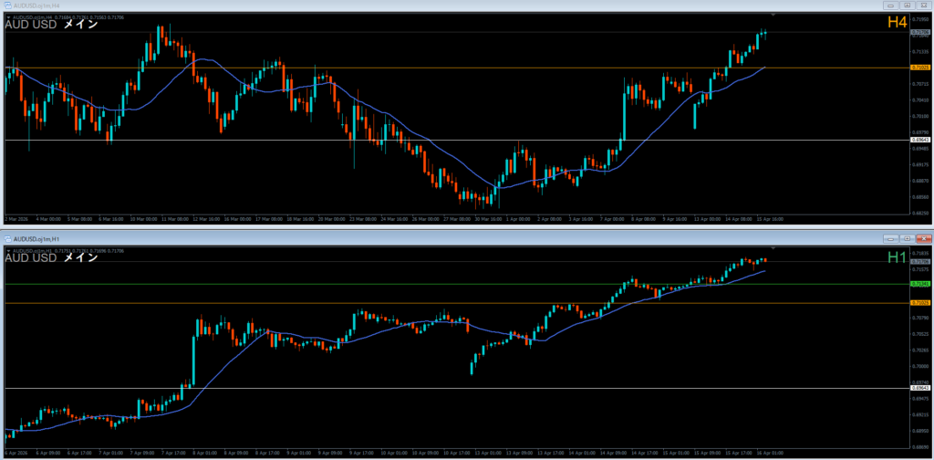The image size is (934, 460).
Task: Click the green H1 timeframe label
Action: pos(897,257)
